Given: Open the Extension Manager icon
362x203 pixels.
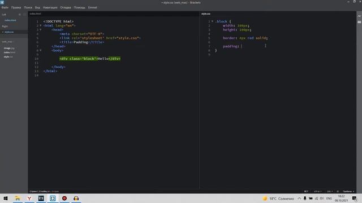Looking at the screenshot, I should (x=359, y=22).
